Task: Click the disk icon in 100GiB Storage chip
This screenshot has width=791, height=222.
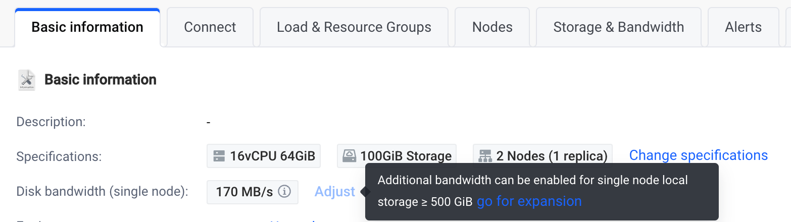Action: 349,156
